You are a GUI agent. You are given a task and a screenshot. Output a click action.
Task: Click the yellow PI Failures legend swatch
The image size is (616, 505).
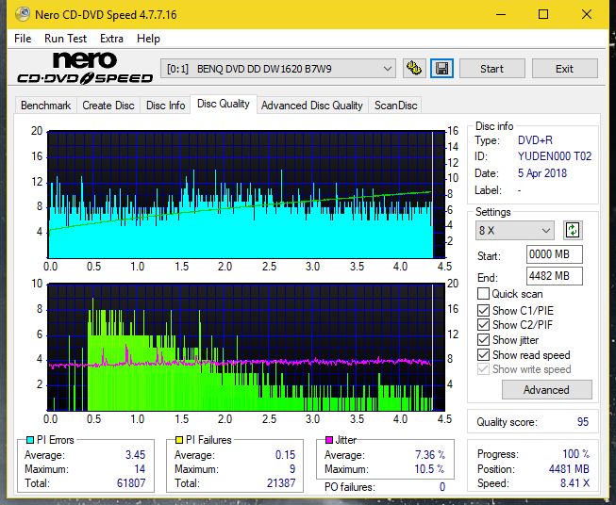click(x=179, y=440)
